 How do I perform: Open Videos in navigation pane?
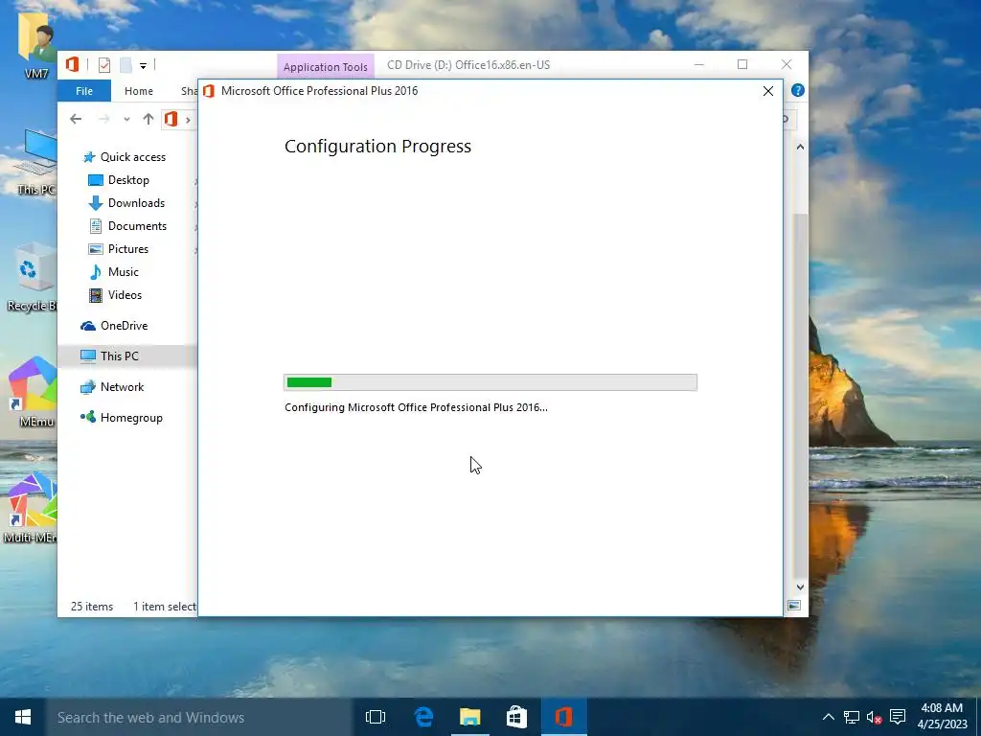point(115,295)
